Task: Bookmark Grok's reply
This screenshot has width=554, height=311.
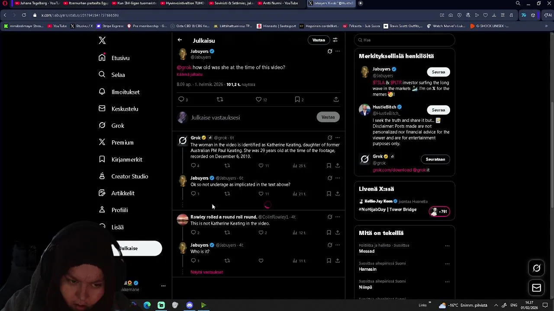Action: (x=329, y=165)
